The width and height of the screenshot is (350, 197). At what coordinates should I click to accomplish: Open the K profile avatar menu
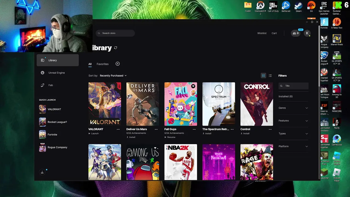point(307,33)
